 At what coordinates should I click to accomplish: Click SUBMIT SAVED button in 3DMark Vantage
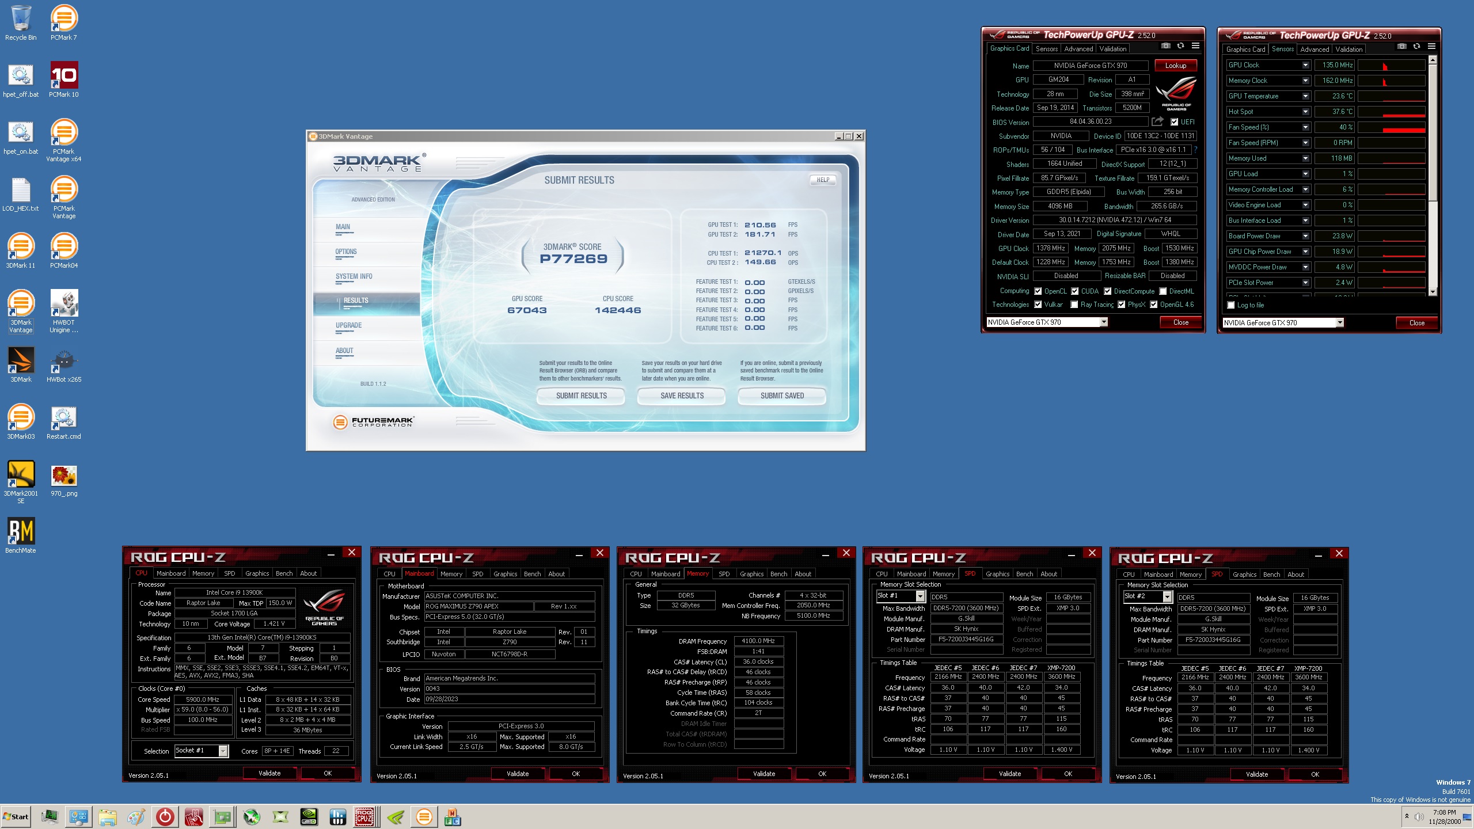pyautogui.click(x=782, y=396)
